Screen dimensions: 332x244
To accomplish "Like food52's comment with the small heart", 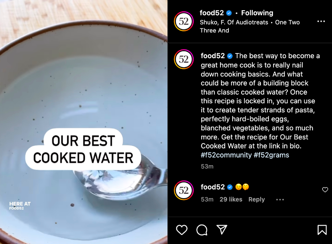I will [325, 189].
